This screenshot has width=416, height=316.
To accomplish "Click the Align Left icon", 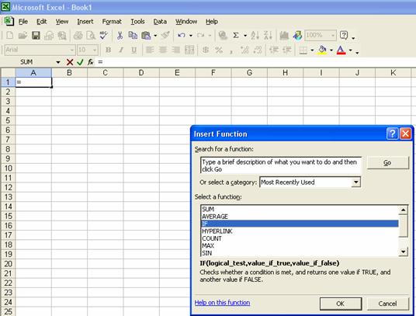I will (x=150, y=50).
